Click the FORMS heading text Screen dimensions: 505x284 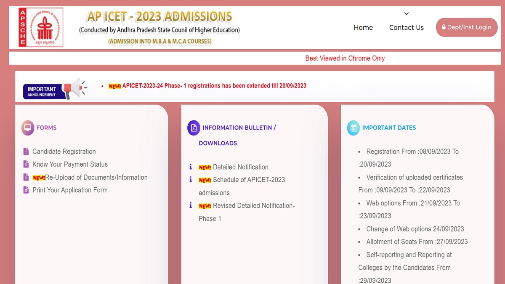(46, 127)
